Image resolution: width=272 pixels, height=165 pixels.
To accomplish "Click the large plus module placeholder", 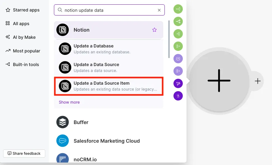I will [219, 81].
